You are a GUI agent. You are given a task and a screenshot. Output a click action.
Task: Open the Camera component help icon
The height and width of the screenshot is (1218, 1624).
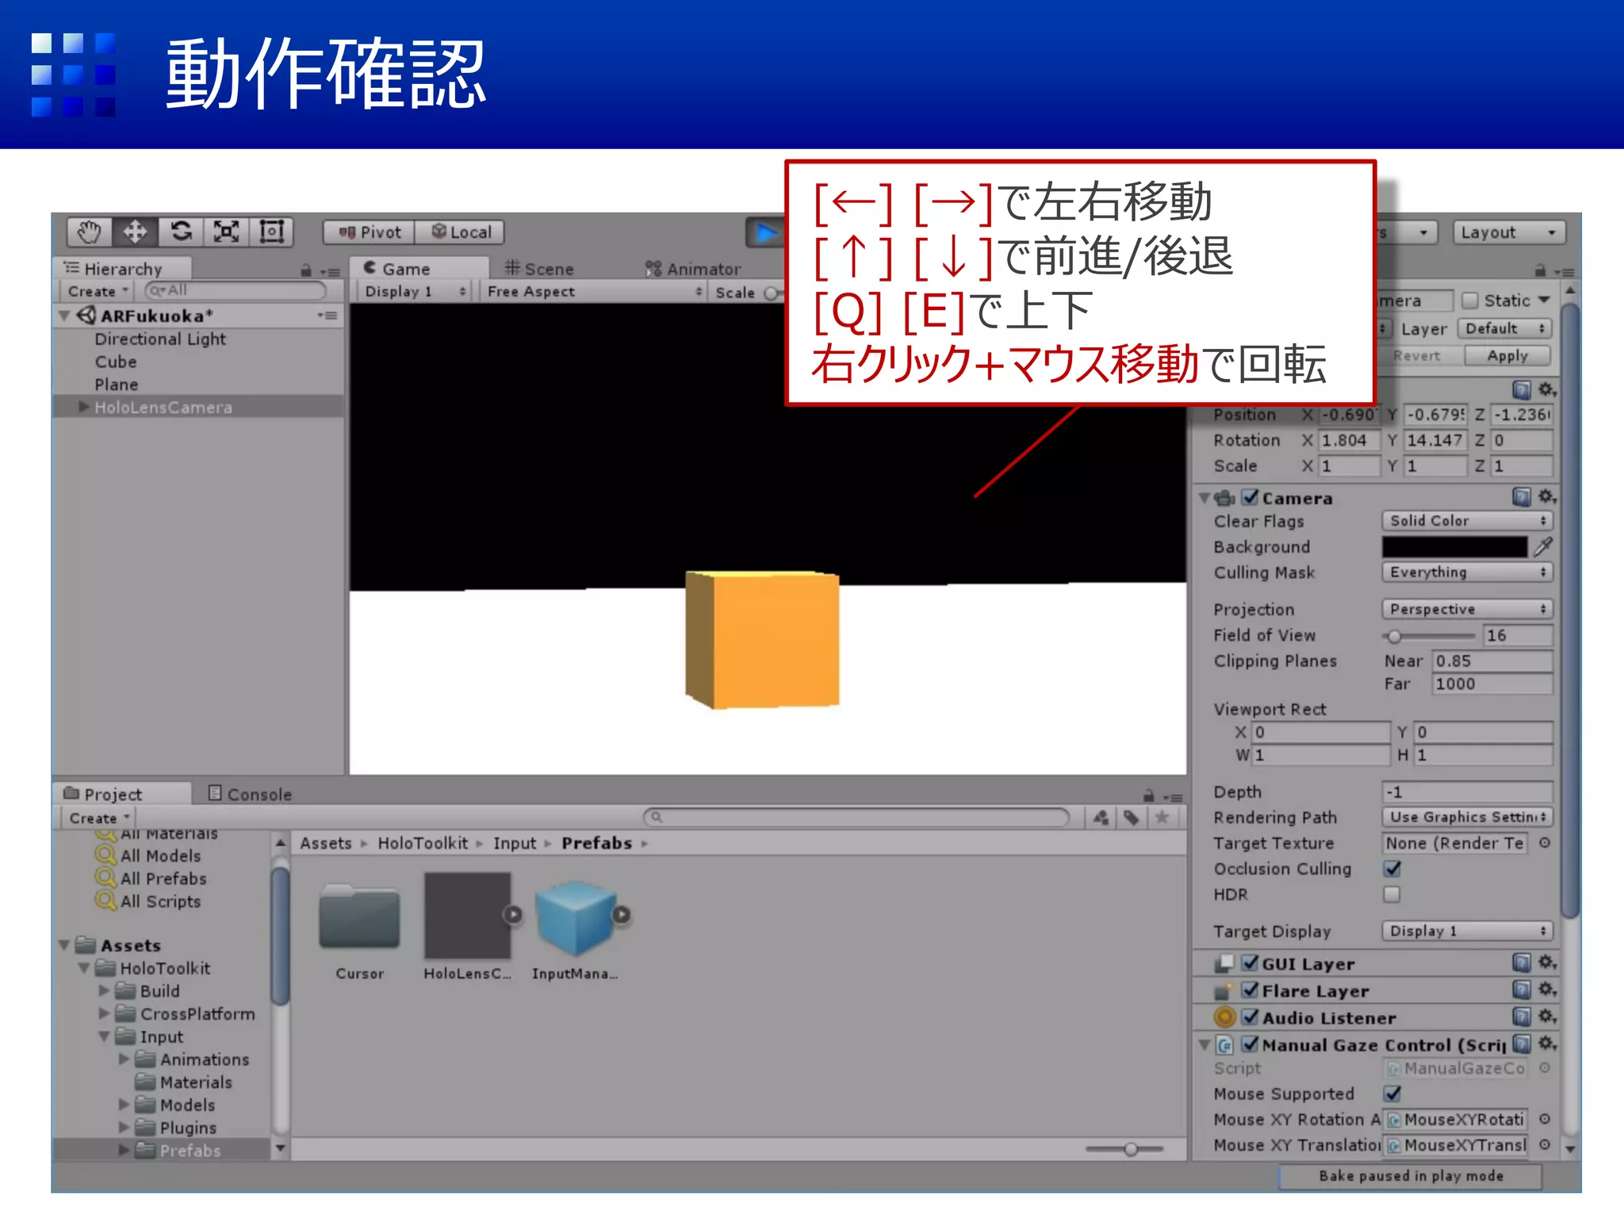pos(1521,497)
